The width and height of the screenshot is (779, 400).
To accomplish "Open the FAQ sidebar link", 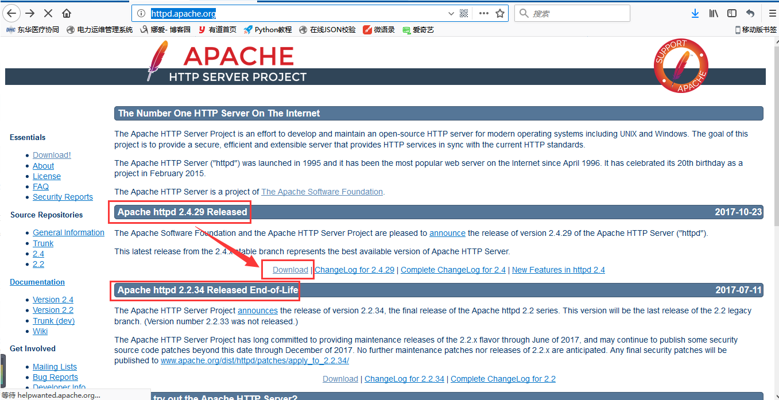I will pyautogui.click(x=41, y=187).
